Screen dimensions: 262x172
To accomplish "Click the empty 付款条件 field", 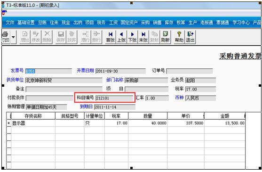I will (x=49, y=98).
